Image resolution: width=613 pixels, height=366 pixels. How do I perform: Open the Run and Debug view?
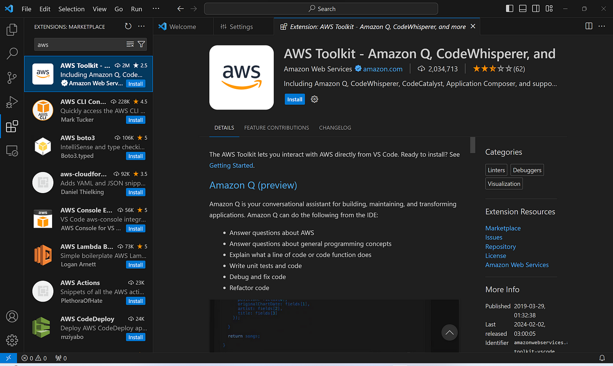(12, 102)
